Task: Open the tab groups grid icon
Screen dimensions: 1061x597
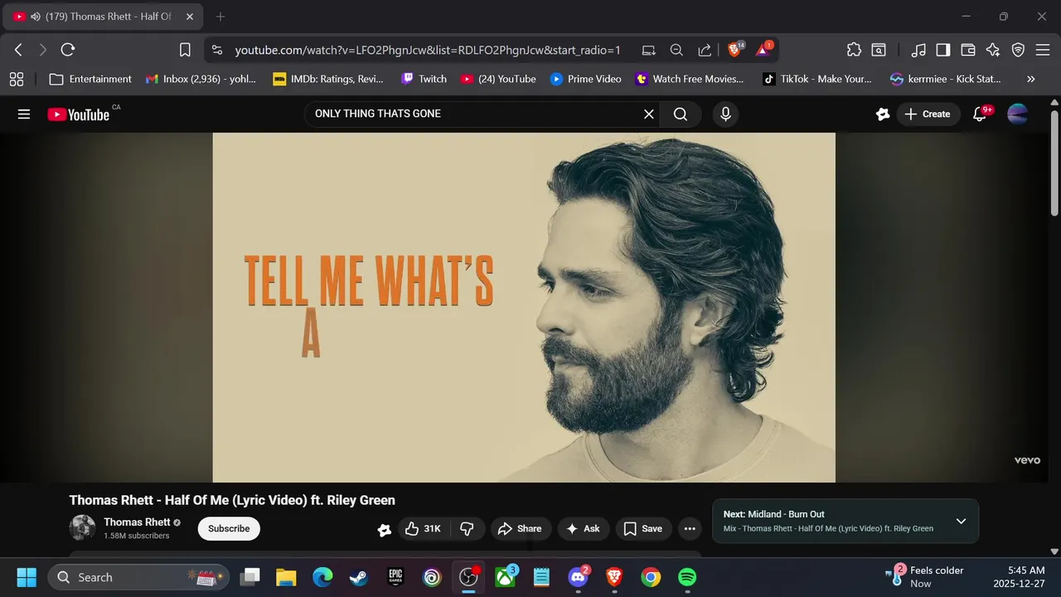Action: tap(16, 79)
